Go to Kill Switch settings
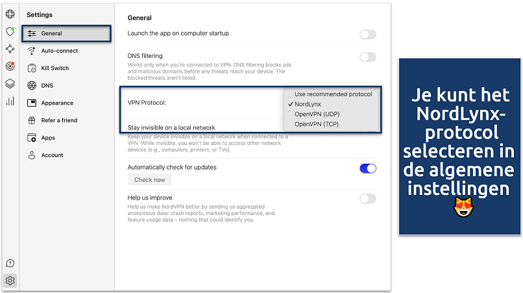Viewport: 523px width, 293px height. tap(55, 68)
